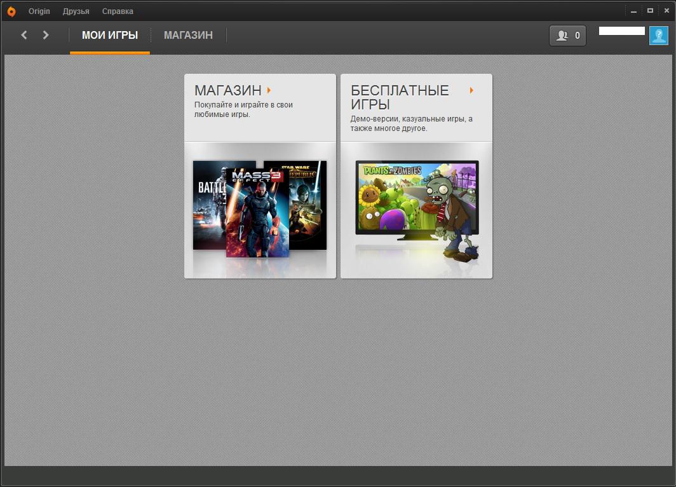The height and width of the screenshot is (487, 676).
Task: Go forward with the right arrow
Action: (x=46, y=35)
